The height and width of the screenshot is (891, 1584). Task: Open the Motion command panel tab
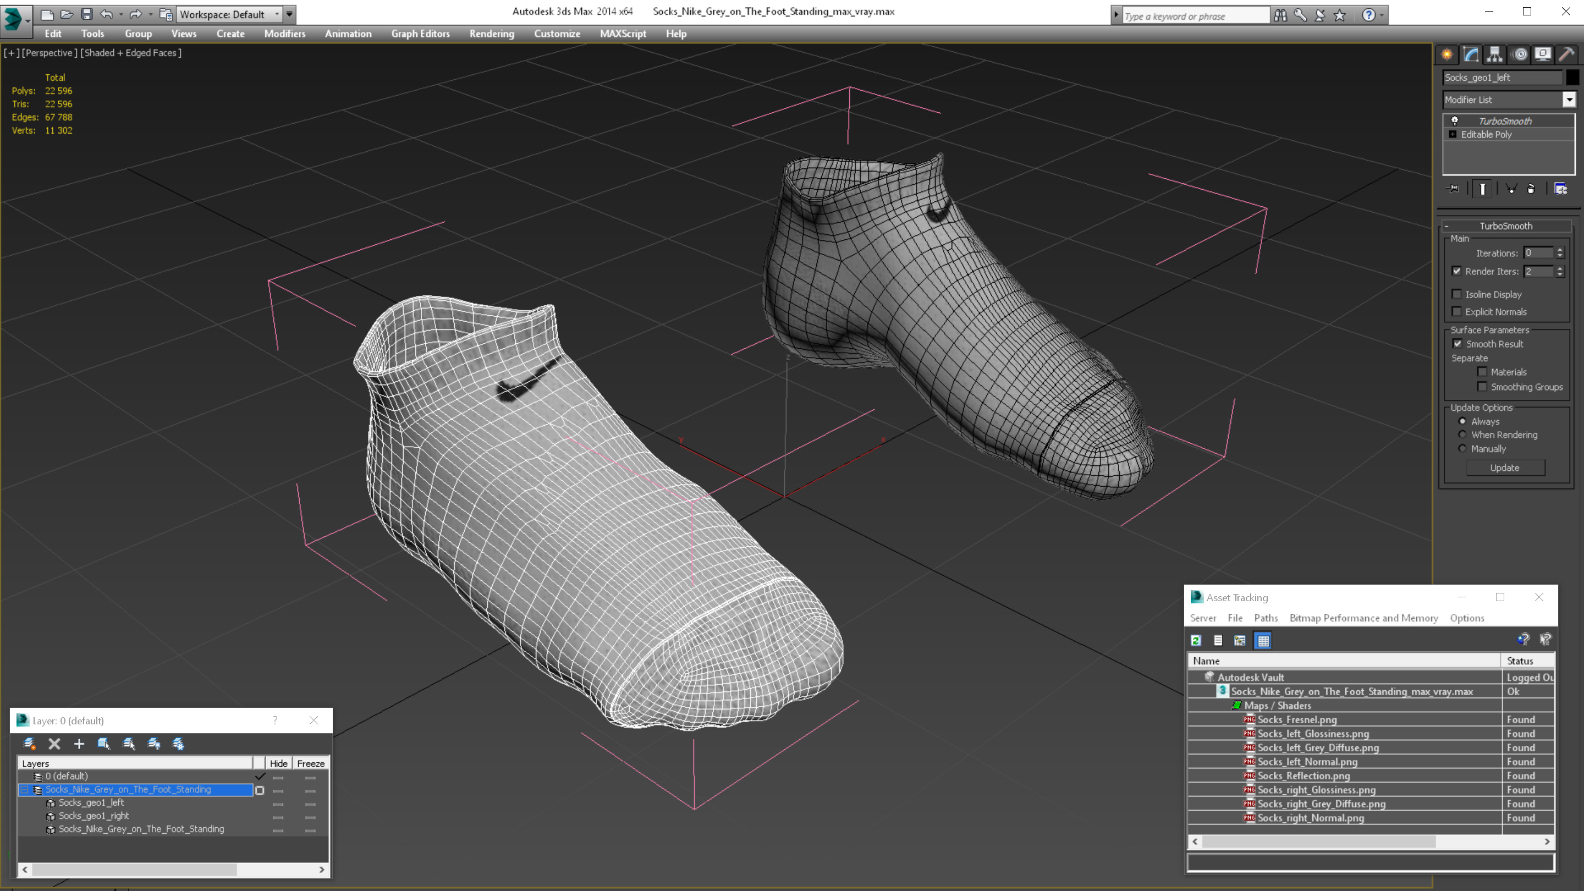click(1520, 55)
